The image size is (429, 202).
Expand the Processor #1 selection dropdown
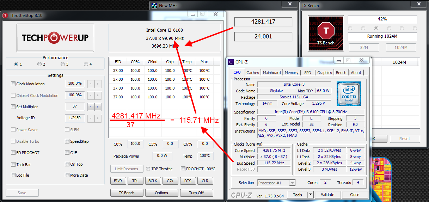point(292,183)
